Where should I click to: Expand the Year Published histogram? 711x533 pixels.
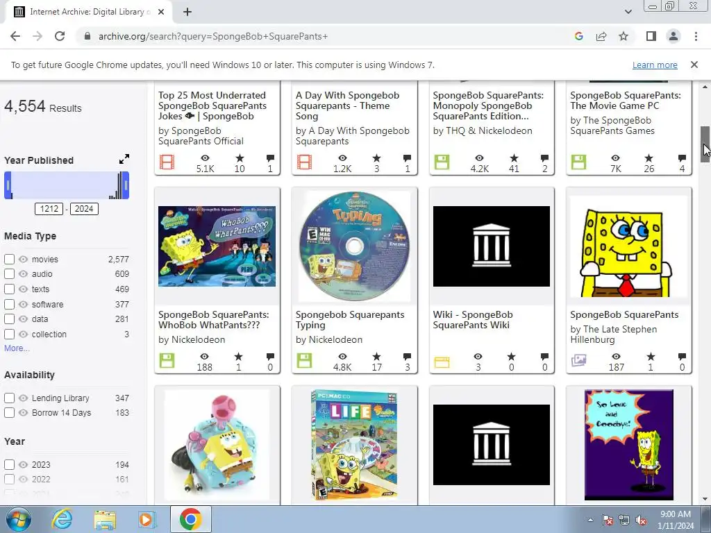click(124, 159)
